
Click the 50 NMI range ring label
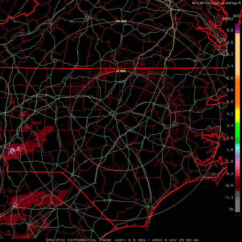(x=121, y=71)
